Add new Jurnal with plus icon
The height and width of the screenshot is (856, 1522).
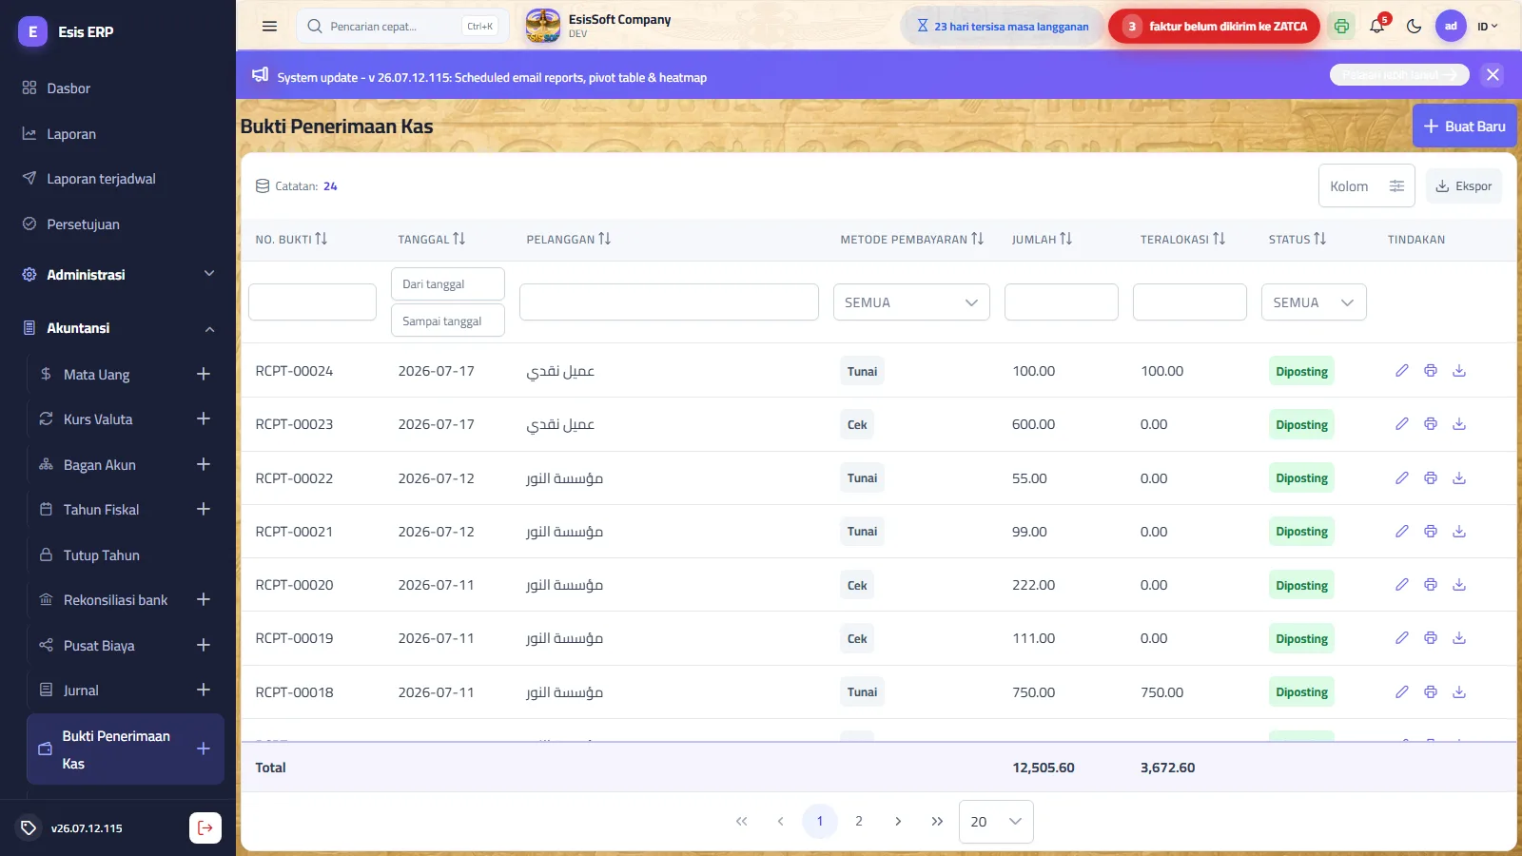[204, 690]
